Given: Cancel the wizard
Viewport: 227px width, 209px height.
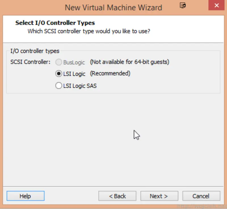Looking at the screenshot, I should (201, 196).
